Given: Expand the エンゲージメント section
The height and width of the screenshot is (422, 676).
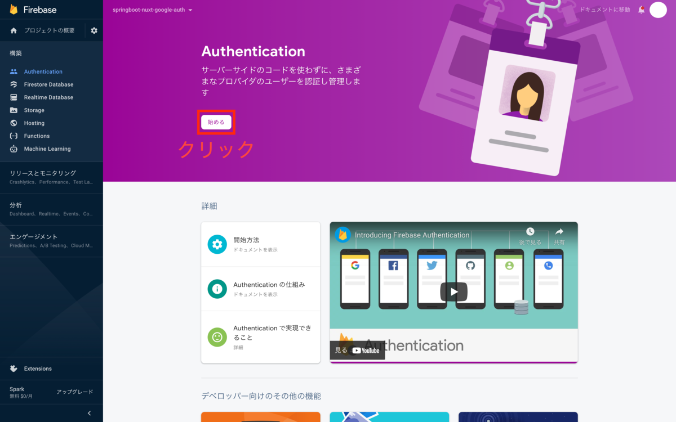Looking at the screenshot, I should (51, 241).
